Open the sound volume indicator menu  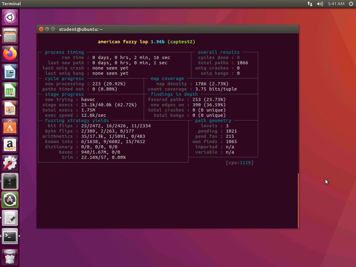tap(320, 4)
